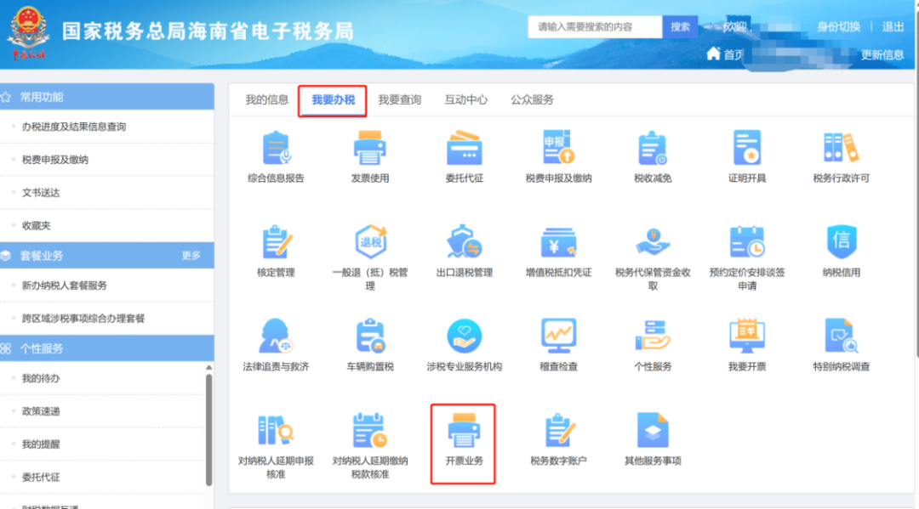Image resolution: width=919 pixels, height=509 pixels.
Task: Open 预约定价安排谈签申请 icon
Action: pyautogui.click(x=747, y=242)
